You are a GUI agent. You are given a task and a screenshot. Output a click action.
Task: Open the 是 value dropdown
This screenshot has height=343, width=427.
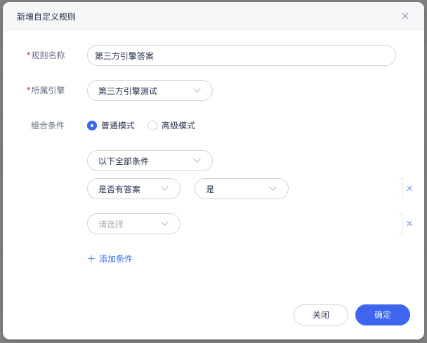pos(242,189)
